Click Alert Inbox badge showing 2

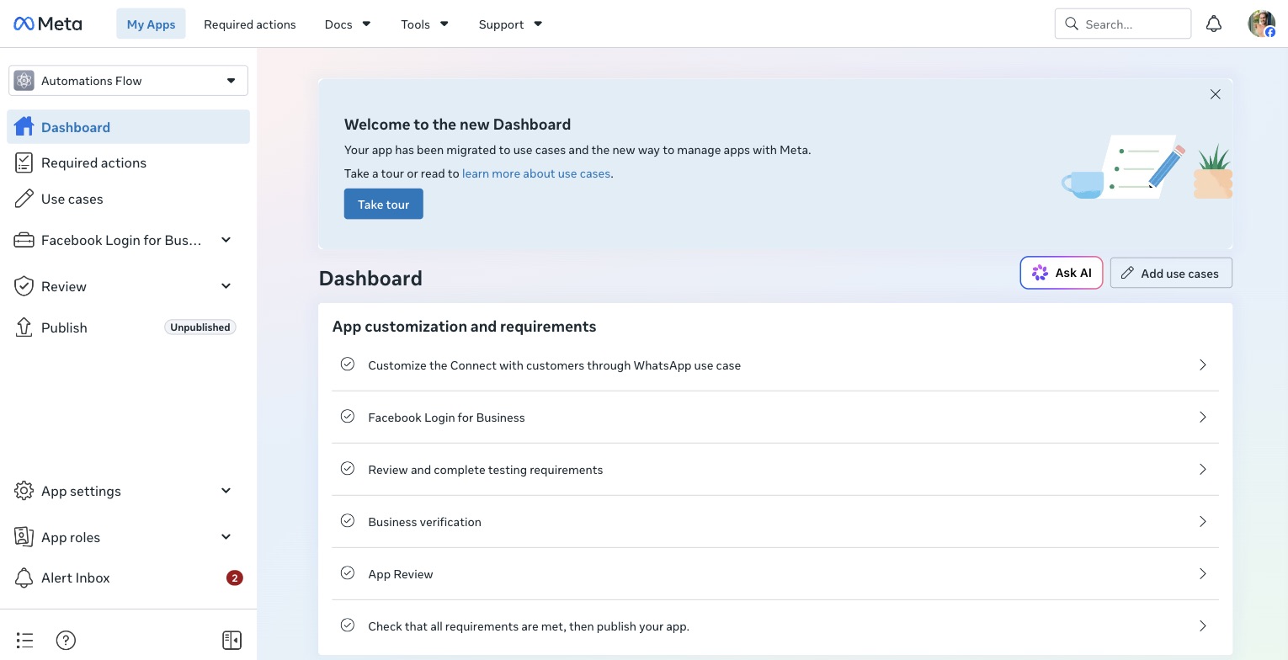[235, 577]
